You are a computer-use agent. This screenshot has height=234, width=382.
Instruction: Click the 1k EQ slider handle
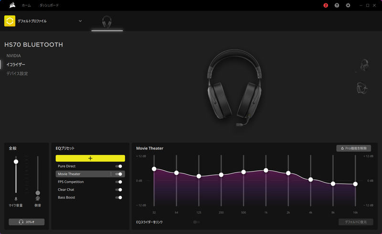pyautogui.click(x=266, y=170)
